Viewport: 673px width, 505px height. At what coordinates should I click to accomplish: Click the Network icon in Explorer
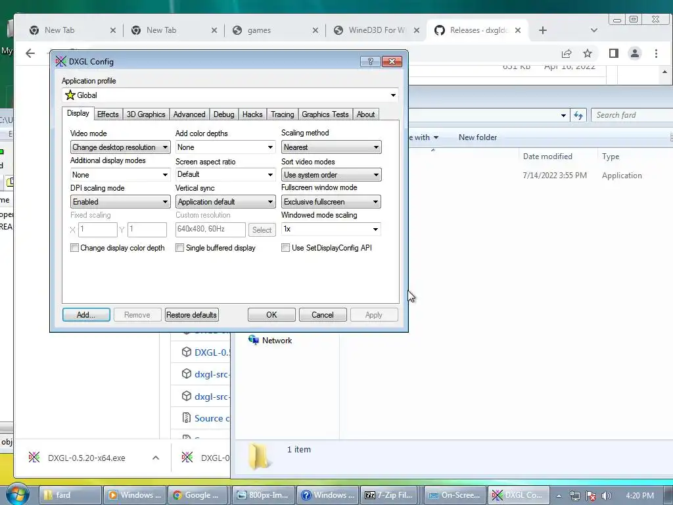point(253,340)
